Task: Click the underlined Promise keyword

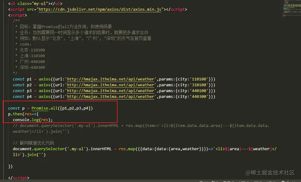Action: (x=40, y=108)
